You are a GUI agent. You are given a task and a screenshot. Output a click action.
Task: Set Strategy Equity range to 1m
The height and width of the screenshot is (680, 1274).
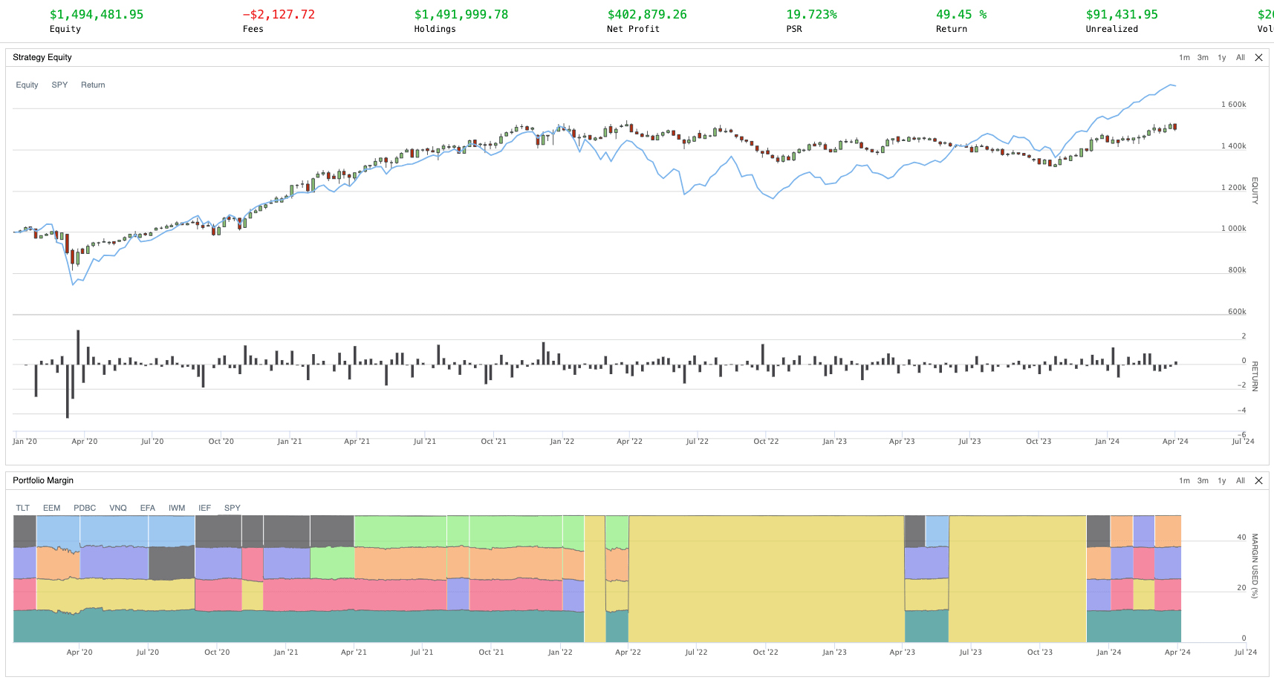pos(1184,58)
